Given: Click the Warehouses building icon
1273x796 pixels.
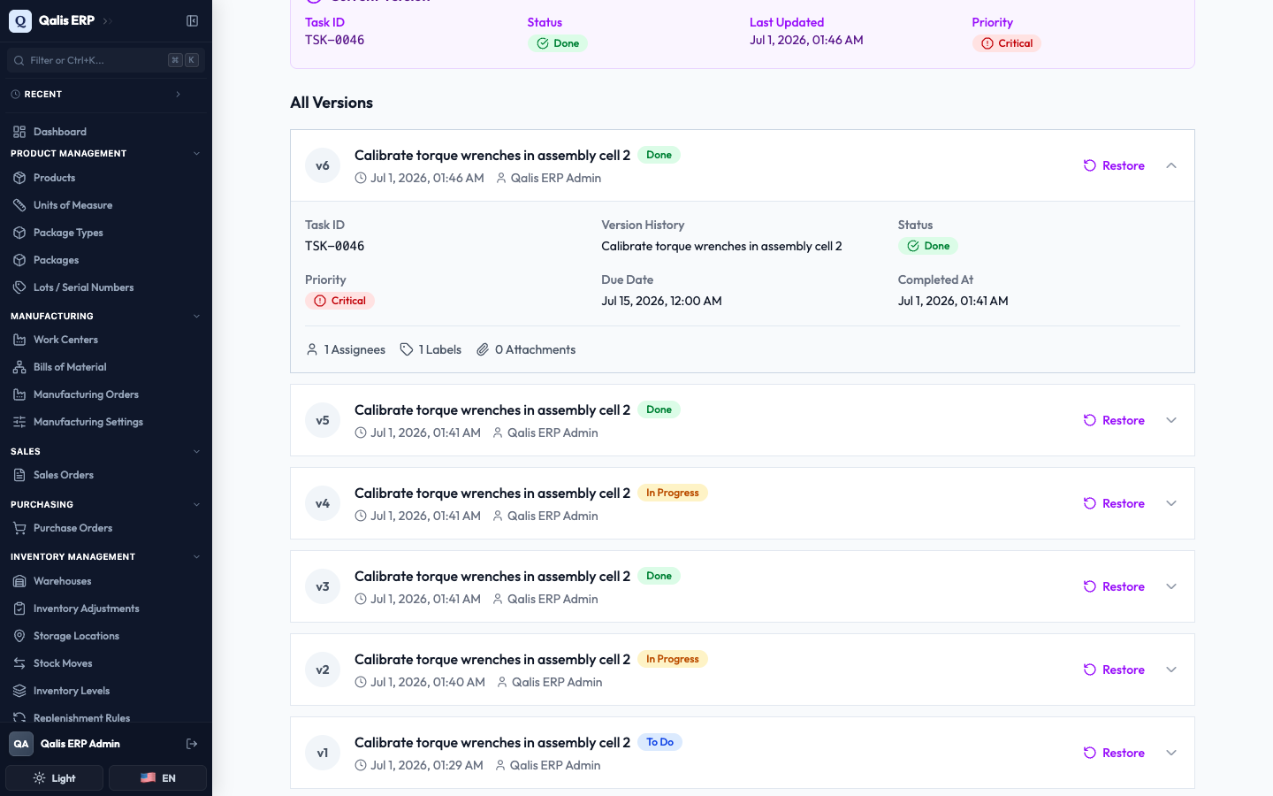Looking at the screenshot, I should click(x=19, y=581).
